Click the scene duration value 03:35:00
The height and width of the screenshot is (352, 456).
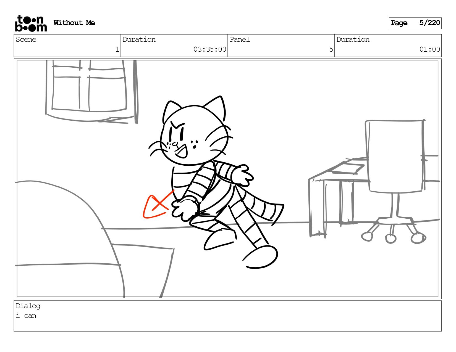(210, 49)
